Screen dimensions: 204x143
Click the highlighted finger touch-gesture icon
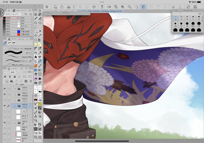click(143, 7)
